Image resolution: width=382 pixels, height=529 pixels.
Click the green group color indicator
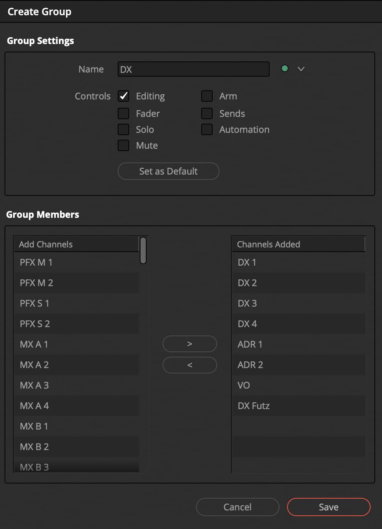pyautogui.click(x=284, y=69)
